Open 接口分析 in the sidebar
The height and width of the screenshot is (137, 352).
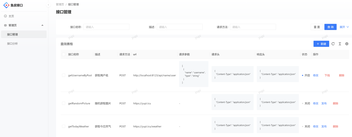[12, 43]
